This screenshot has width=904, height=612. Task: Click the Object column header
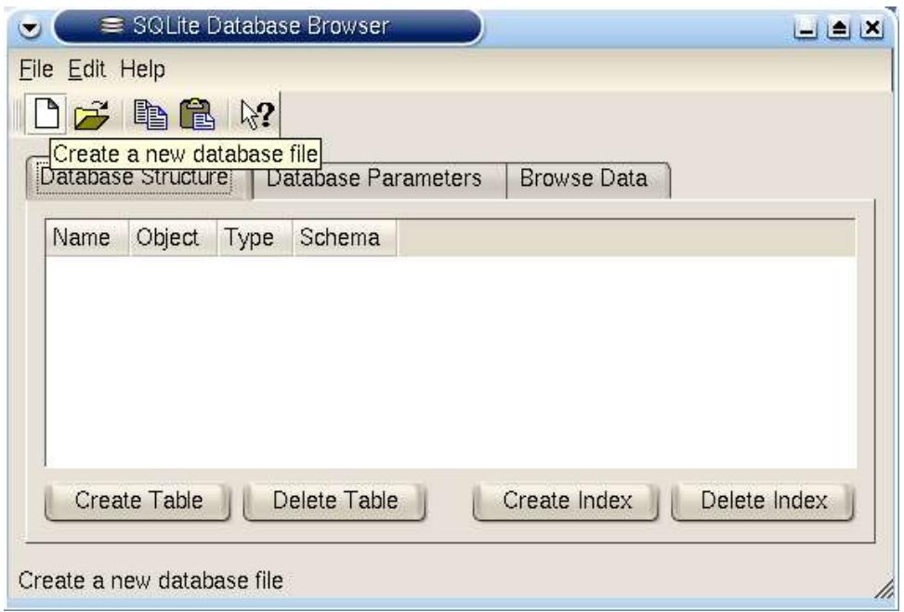[173, 238]
